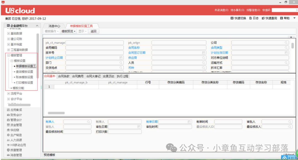Click the search icon in the 供应商 field
298x160 pixels.
point(203,58)
